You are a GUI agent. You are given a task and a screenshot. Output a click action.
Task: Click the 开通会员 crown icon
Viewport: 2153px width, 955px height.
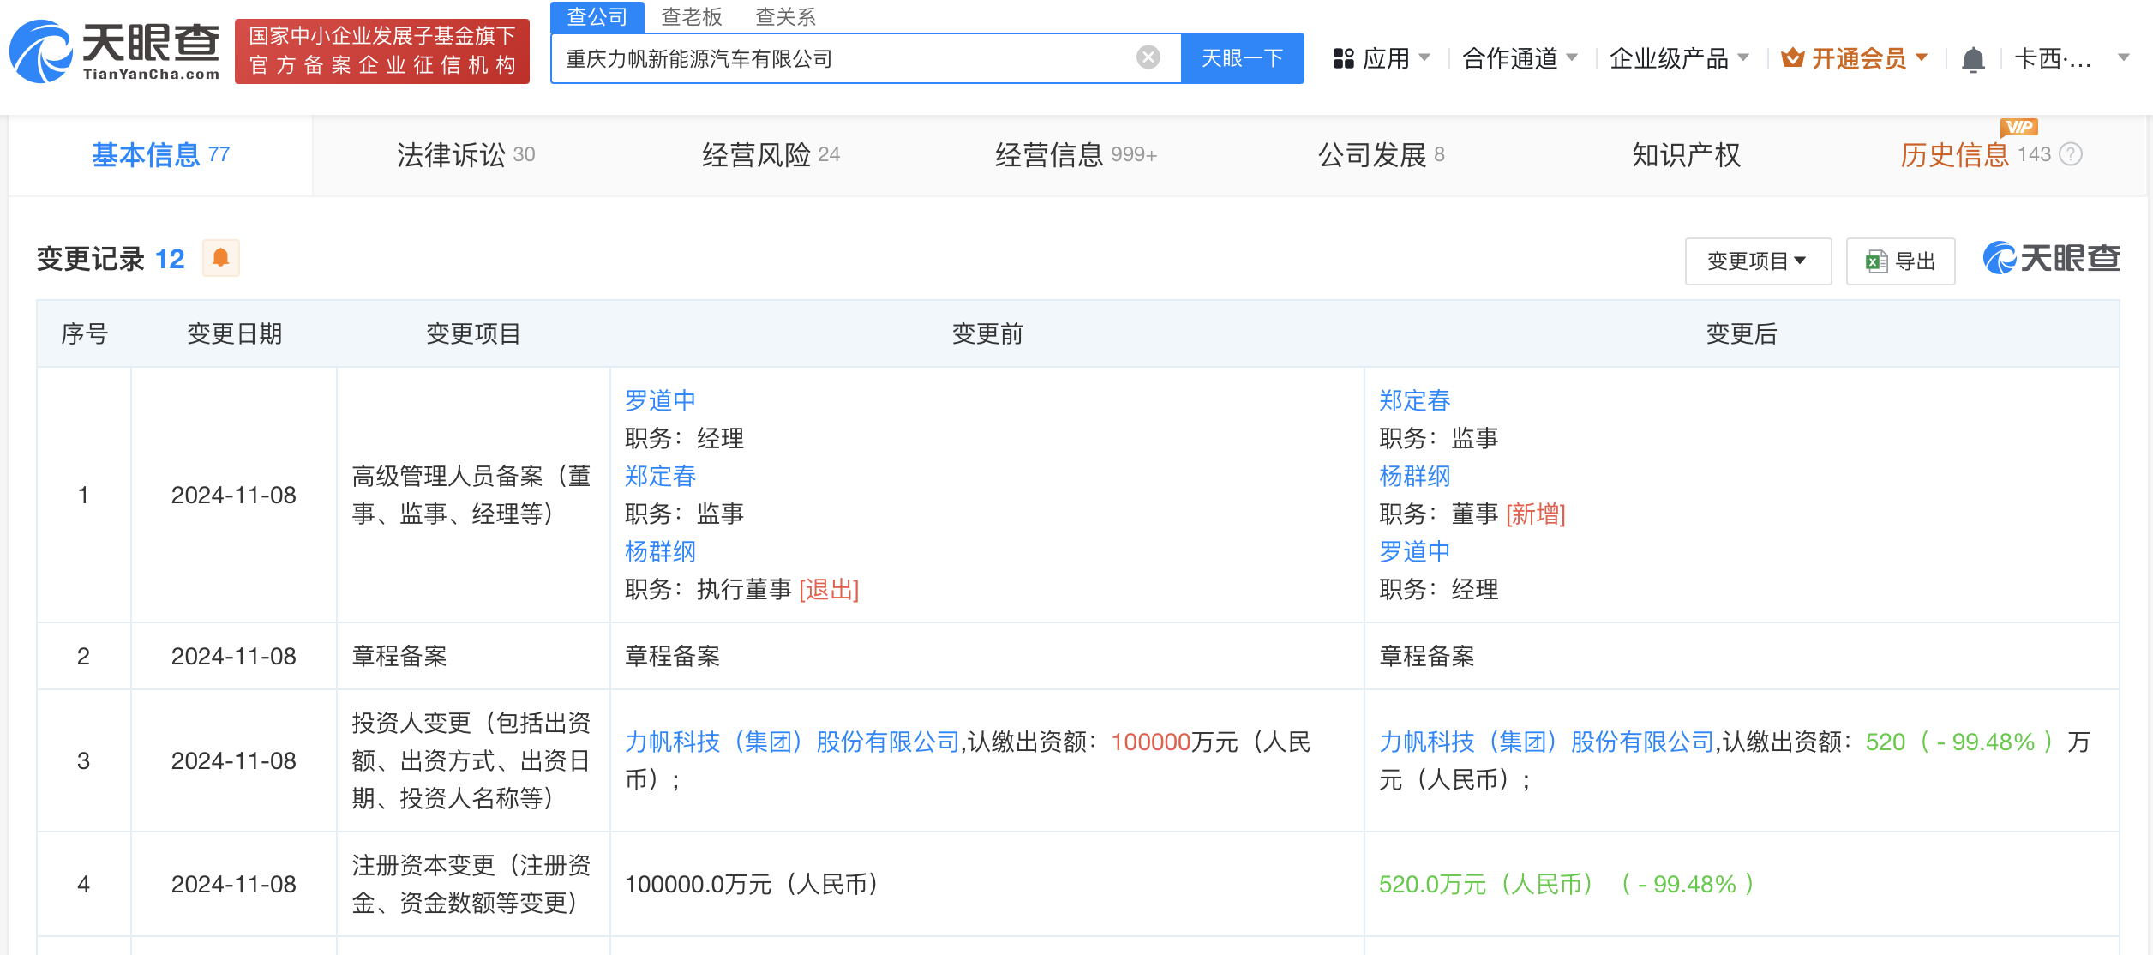pyautogui.click(x=1792, y=58)
